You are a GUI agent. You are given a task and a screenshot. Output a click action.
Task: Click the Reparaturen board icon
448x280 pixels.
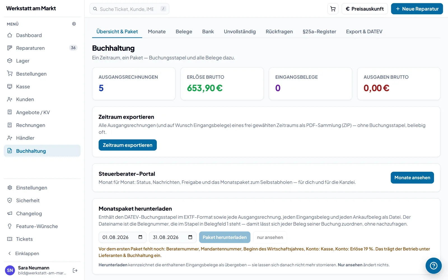pos(10,48)
